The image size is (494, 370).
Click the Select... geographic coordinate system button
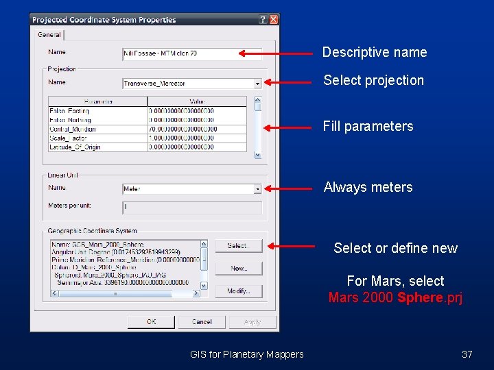coord(239,246)
